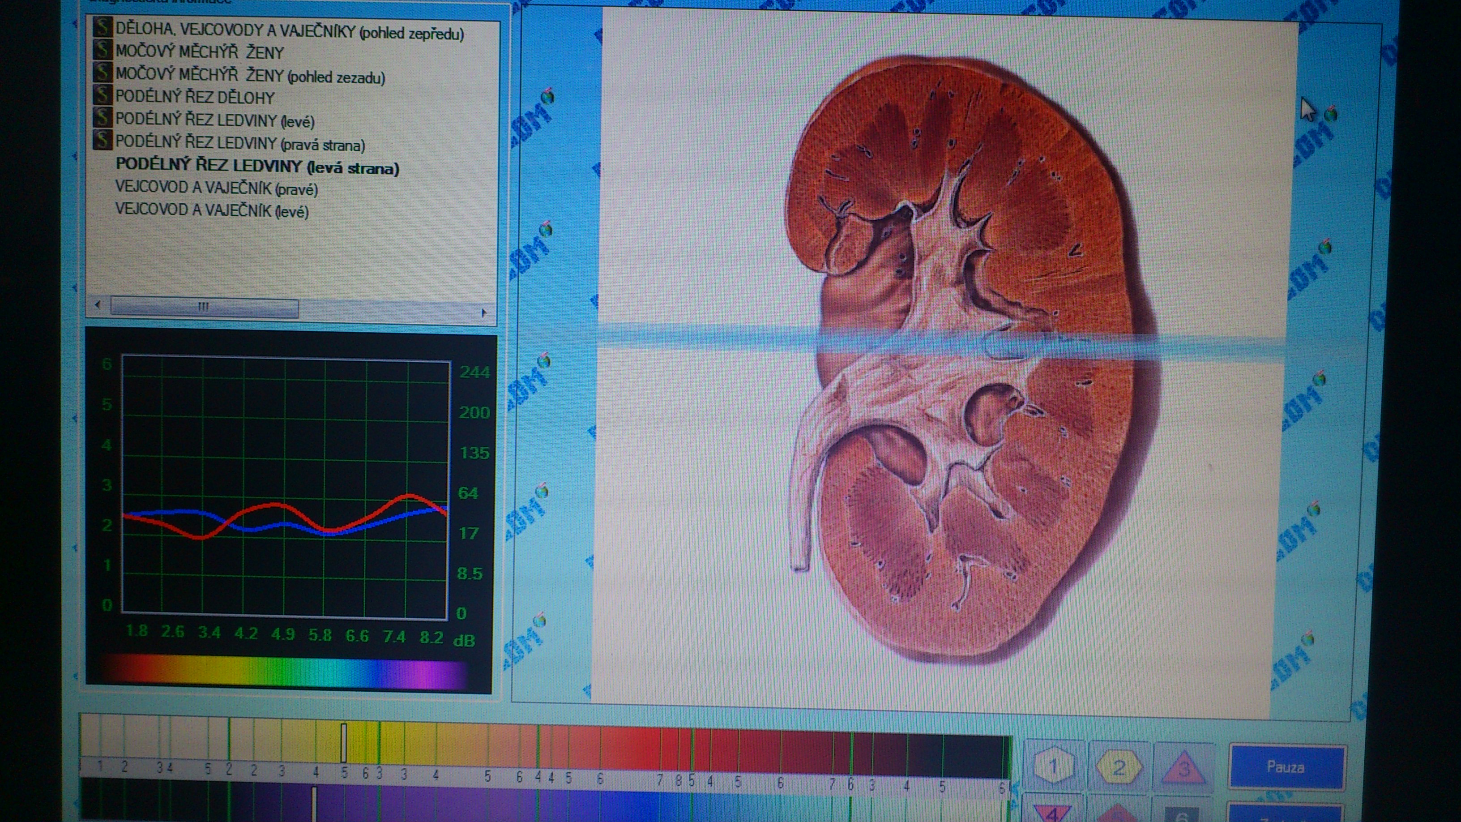Select PODÉLNÝ ŘEZ DĚLOHY entry

click(x=195, y=97)
